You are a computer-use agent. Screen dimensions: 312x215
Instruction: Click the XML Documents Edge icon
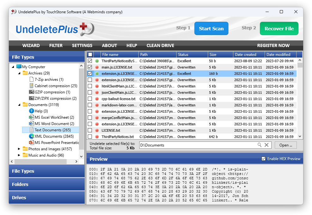[x=32, y=136]
